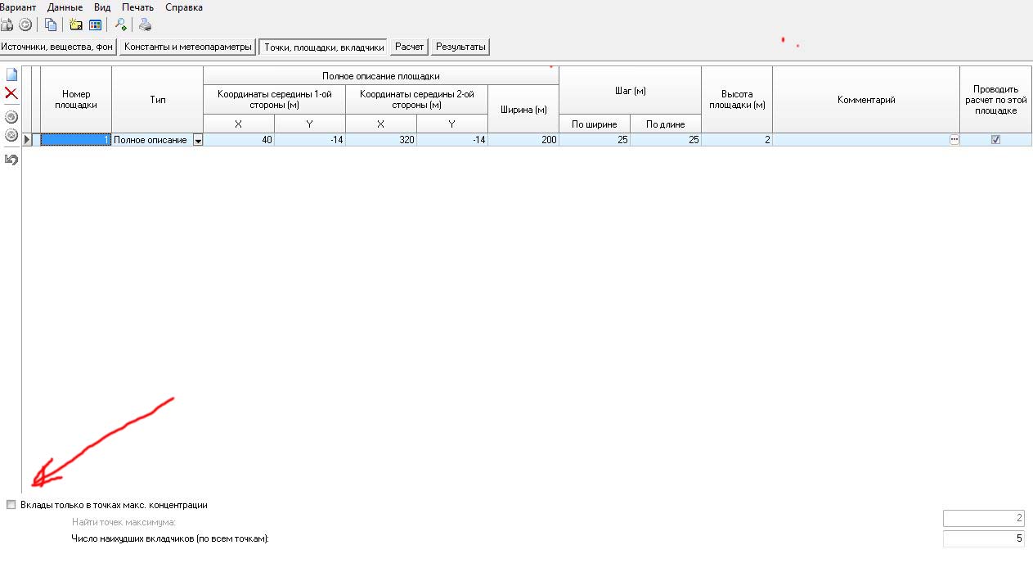Open the 'Справка' menu
The width and height of the screenshot is (1033, 572).
tap(184, 7)
